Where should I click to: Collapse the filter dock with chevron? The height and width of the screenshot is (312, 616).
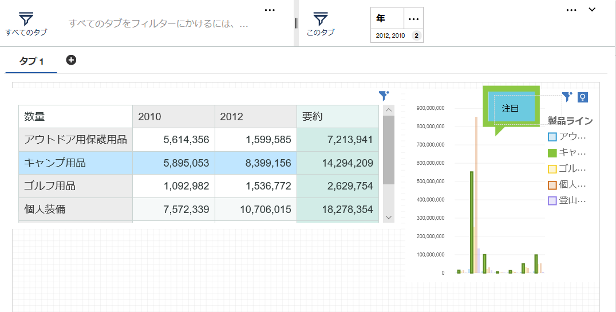[x=592, y=10]
